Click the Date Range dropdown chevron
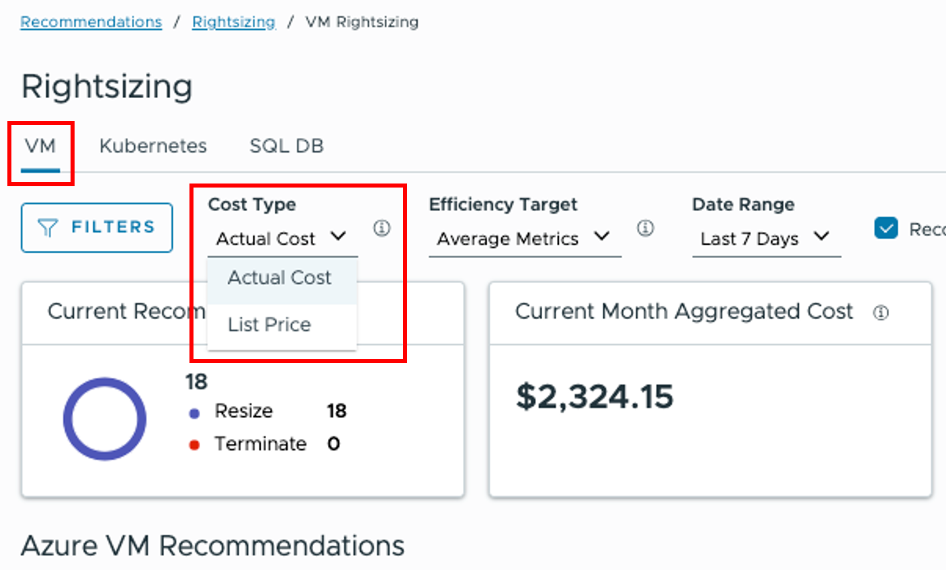The image size is (946, 570). point(822,238)
